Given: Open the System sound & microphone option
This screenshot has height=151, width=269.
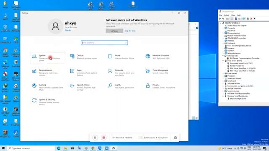Looking at the screenshot, I should 153,138.
